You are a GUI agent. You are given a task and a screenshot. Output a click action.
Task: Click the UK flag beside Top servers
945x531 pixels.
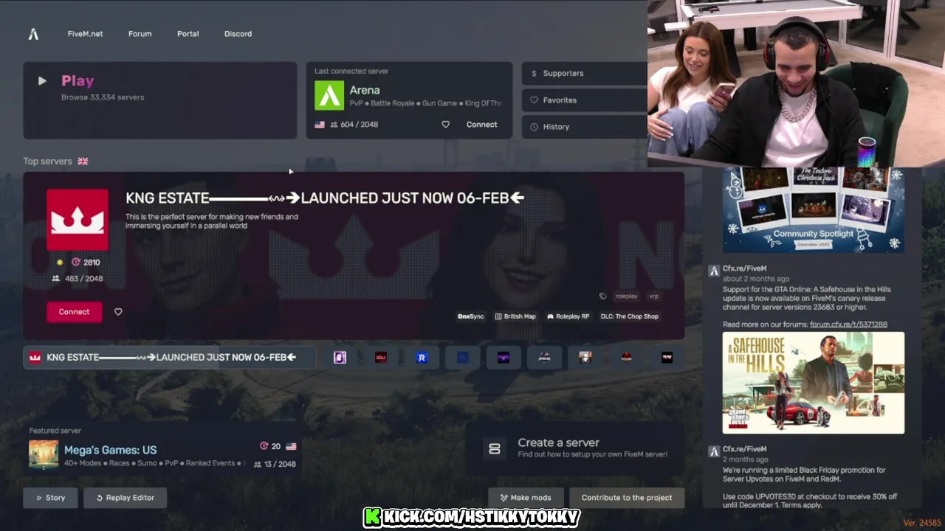coord(83,161)
